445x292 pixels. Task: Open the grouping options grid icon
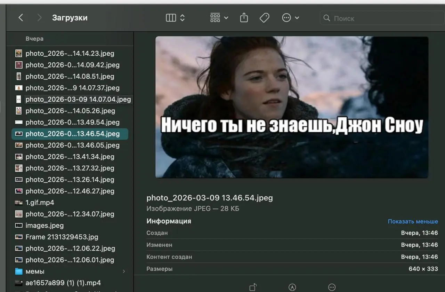click(x=215, y=18)
